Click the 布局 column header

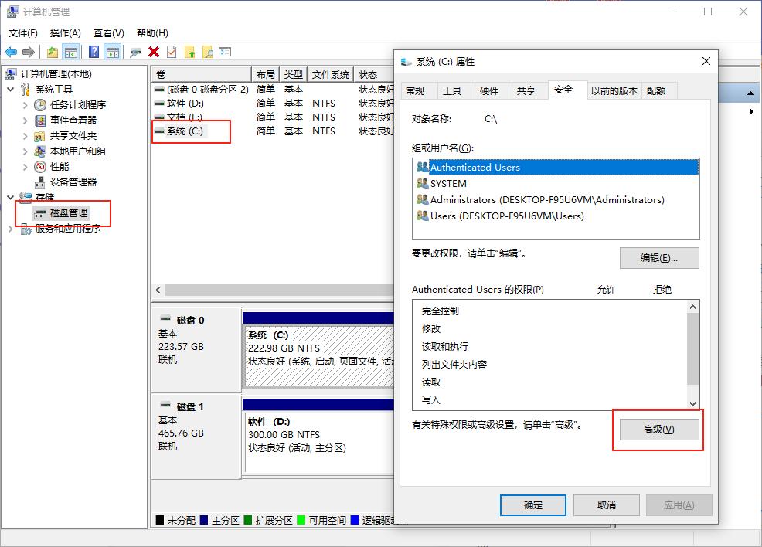click(265, 74)
